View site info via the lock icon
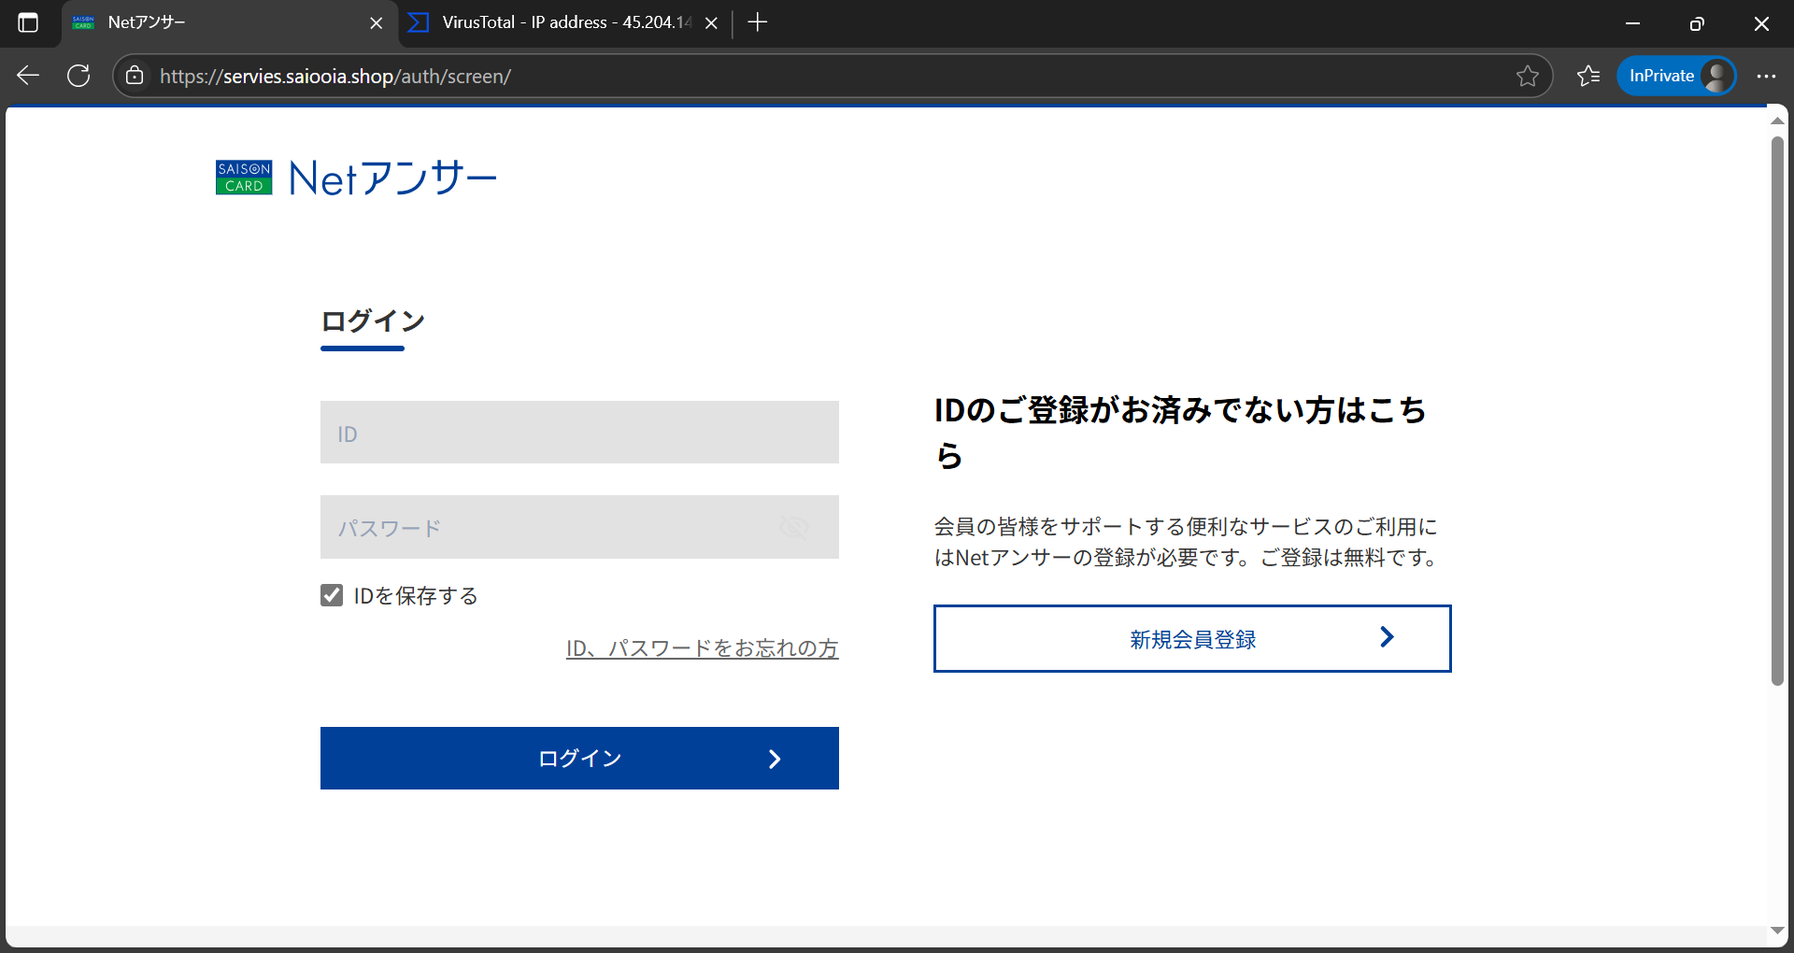The image size is (1794, 953). click(x=135, y=76)
